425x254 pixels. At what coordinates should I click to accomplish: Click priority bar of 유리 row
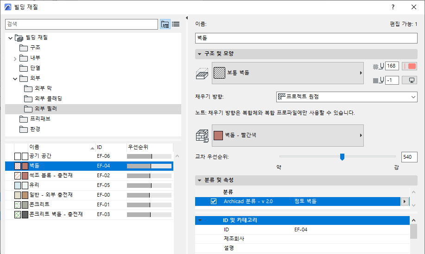(x=149, y=186)
